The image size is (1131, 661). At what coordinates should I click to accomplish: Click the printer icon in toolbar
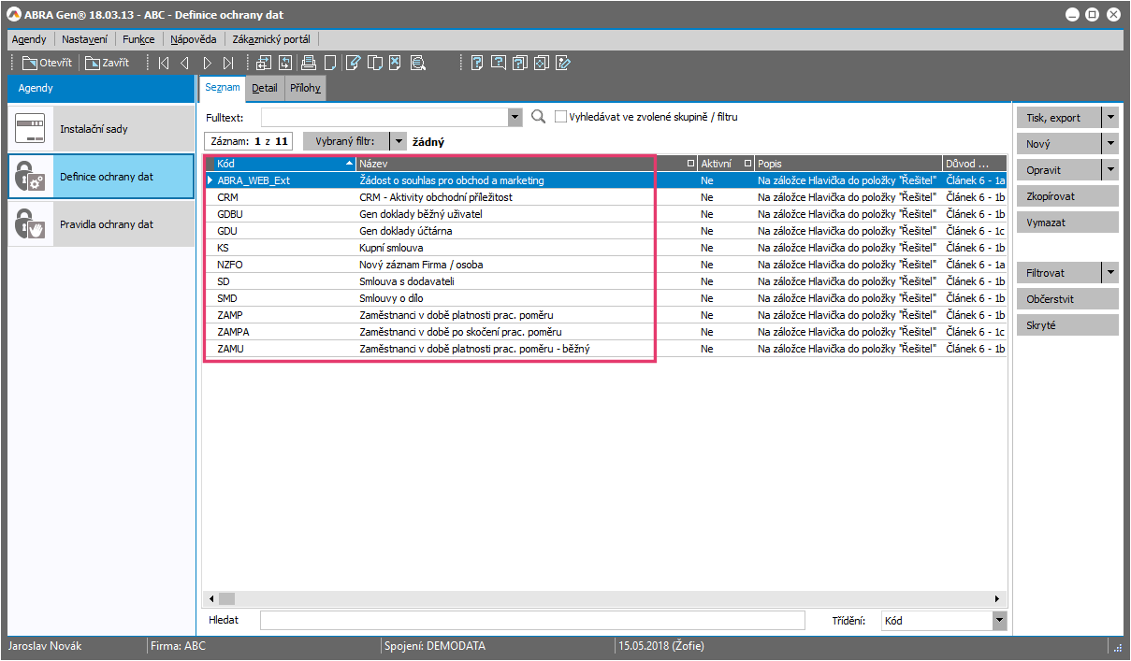click(x=309, y=64)
